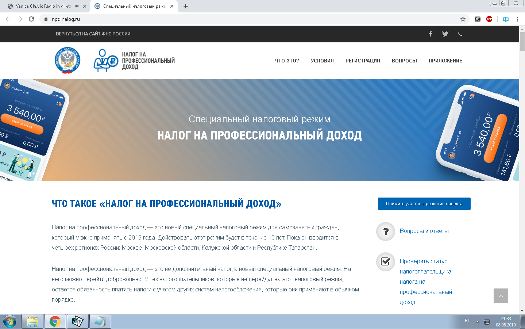Open the ЧТО ЭТО? menu item
525x329 pixels.
point(287,61)
